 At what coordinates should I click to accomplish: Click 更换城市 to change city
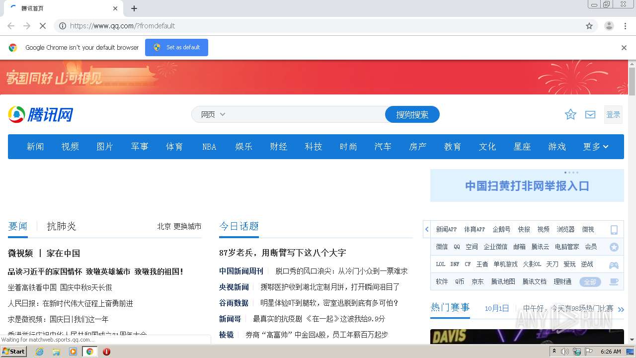[187, 226]
